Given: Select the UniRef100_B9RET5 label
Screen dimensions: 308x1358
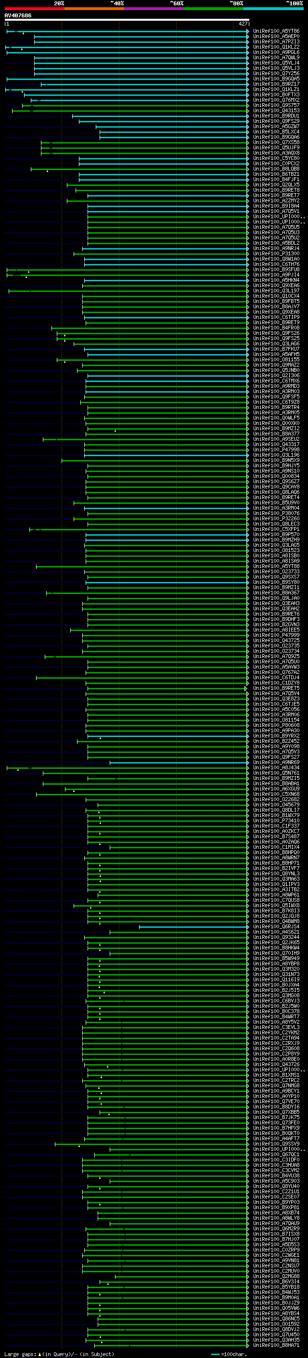Looking at the screenshot, I should click(276, 688).
